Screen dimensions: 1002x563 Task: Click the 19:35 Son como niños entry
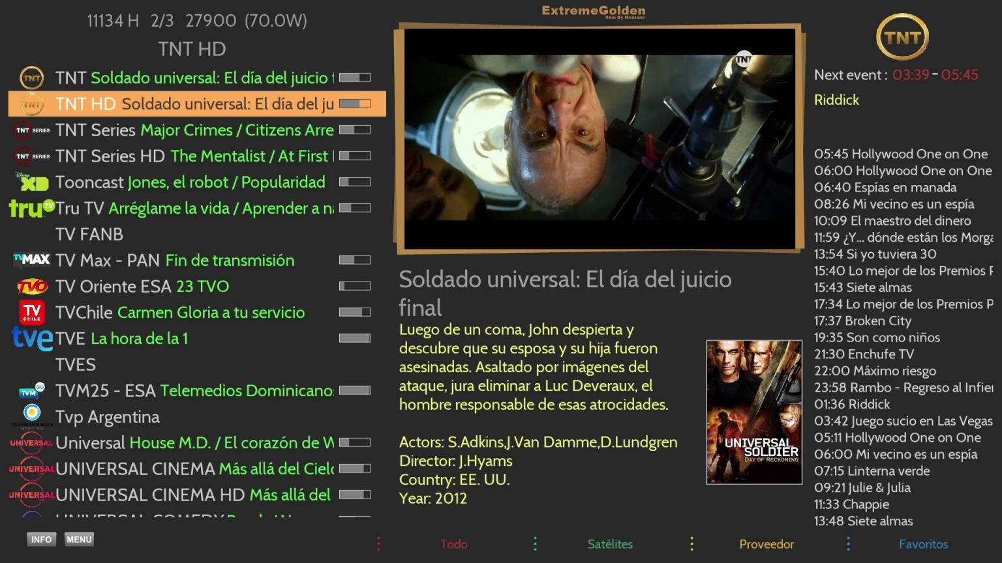click(x=877, y=338)
